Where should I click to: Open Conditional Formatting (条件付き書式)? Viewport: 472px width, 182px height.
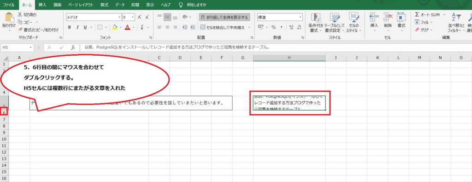pyautogui.click(x=315, y=23)
